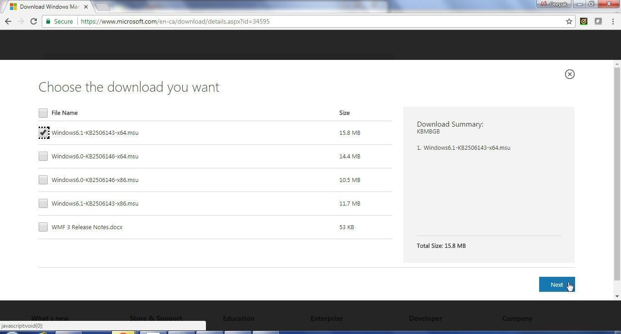Go back to previous page
The width and height of the screenshot is (621, 334).
tap(8, 21)
